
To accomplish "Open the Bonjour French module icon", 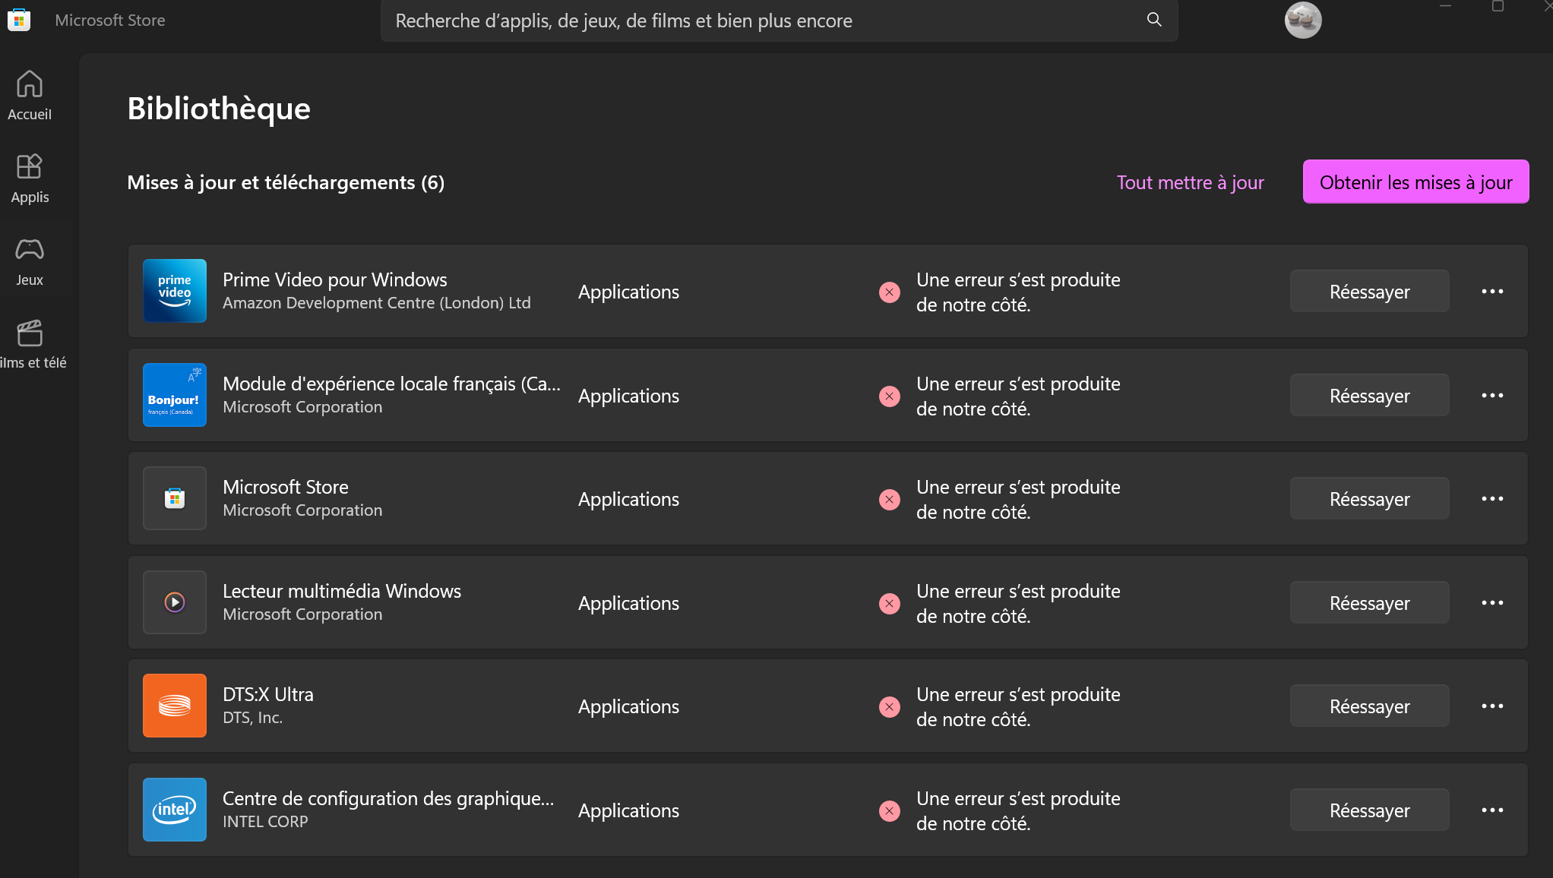I will [175, 395].
